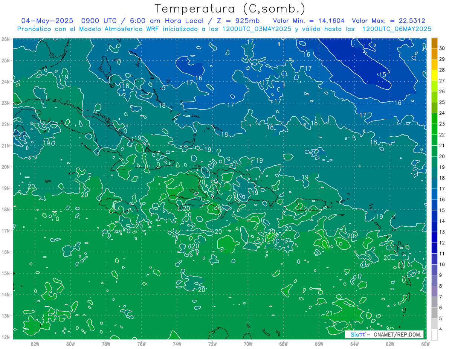Click the 16N latitude axis label

click(6, 252)
